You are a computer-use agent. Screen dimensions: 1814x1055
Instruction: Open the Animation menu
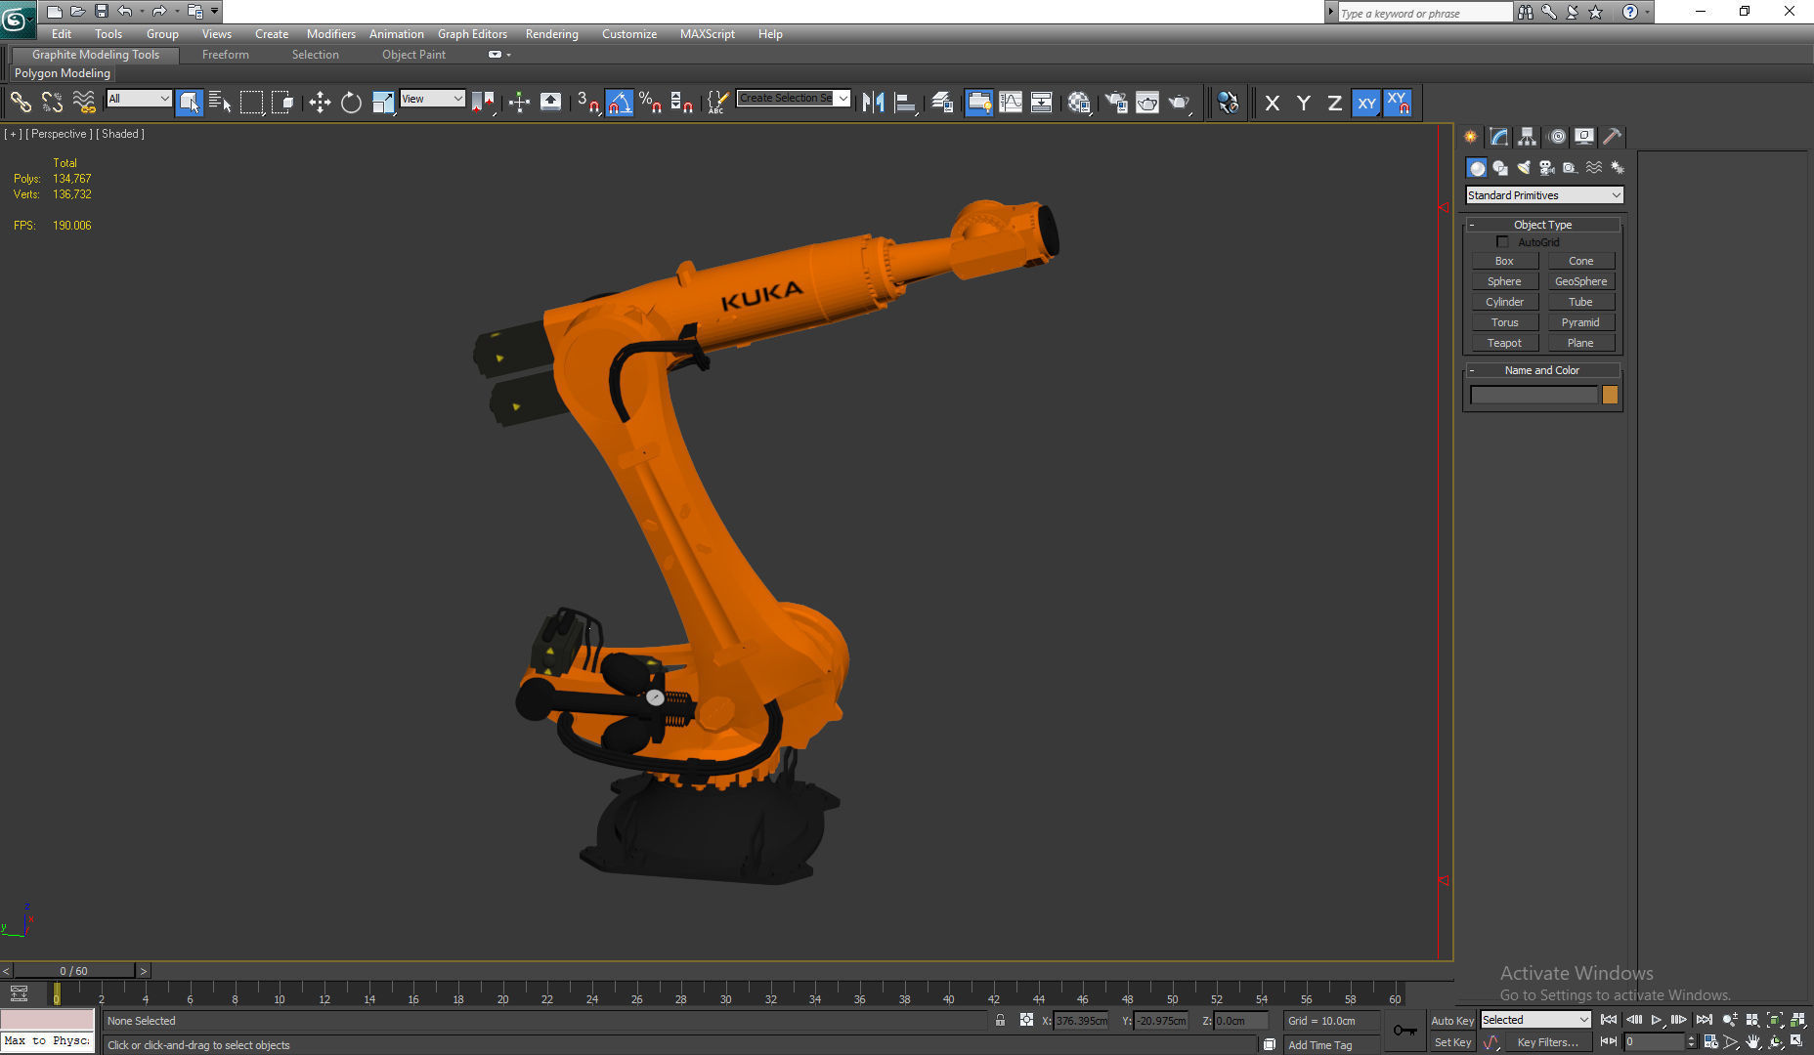(x=396, y=33)
